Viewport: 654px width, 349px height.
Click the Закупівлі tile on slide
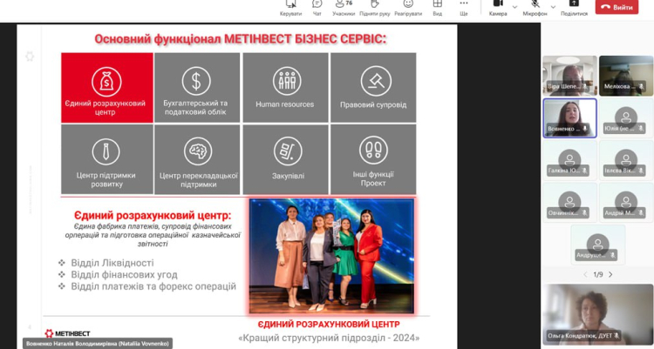(x=285, y=158)
